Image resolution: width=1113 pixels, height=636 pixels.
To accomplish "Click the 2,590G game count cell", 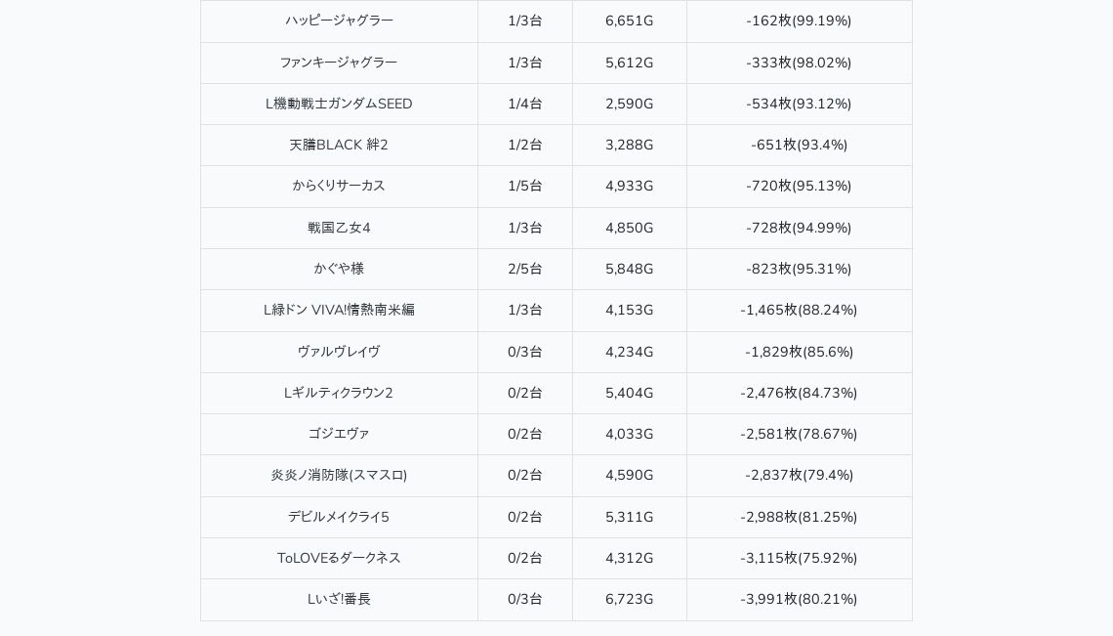I will pos(629,104).
